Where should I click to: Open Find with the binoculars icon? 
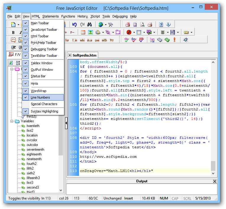[x=90, y=25]
